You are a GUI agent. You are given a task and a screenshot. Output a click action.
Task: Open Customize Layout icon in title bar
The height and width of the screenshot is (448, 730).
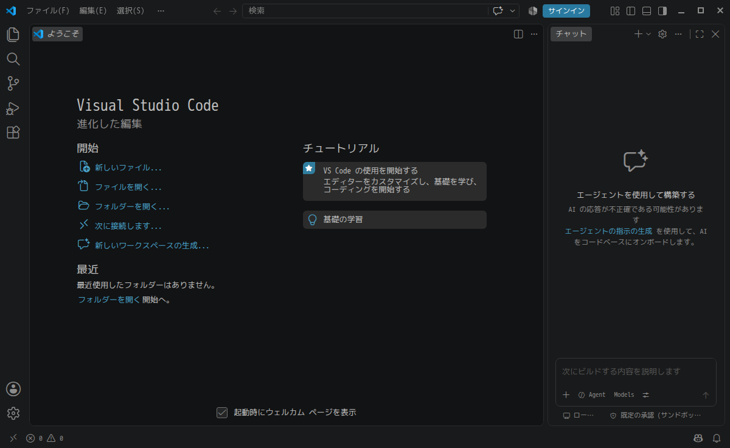click(x=615, y=11)
